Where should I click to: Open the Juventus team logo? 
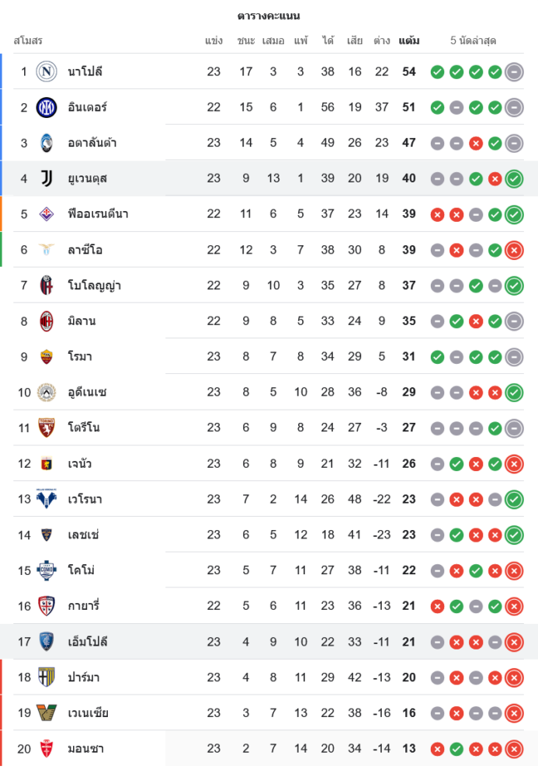[47, 178]
